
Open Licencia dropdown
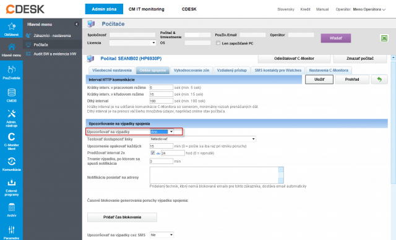(x=132, y=43)
